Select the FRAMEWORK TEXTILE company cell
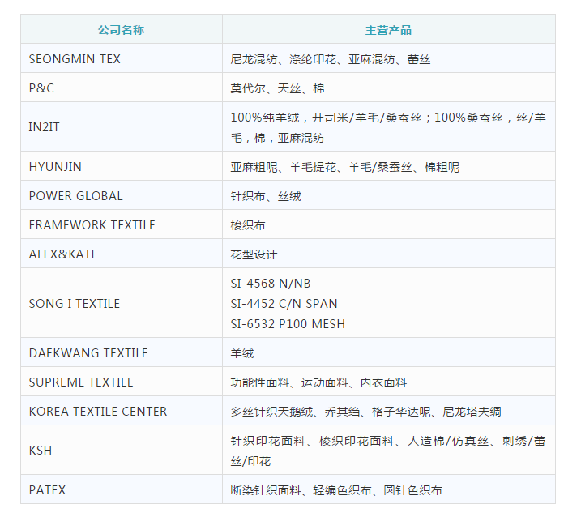 coord(122,225)
